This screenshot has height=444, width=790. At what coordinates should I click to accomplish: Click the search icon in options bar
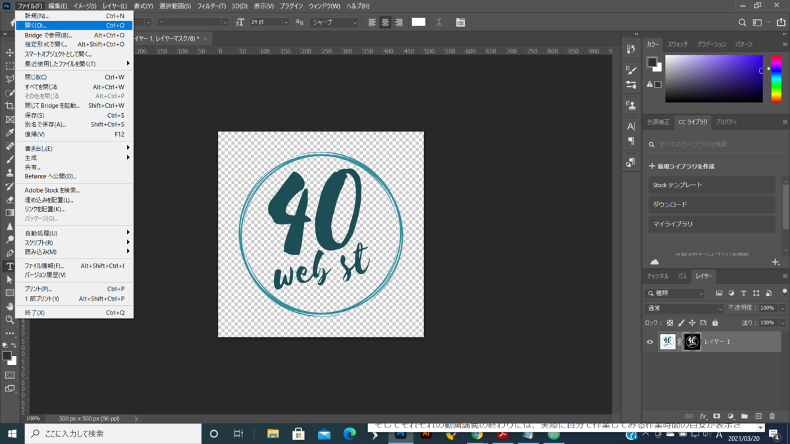tap(742, 22)
